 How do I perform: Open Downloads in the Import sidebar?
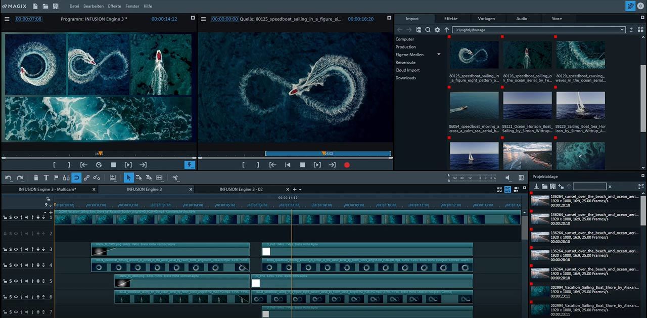[406, 78]
